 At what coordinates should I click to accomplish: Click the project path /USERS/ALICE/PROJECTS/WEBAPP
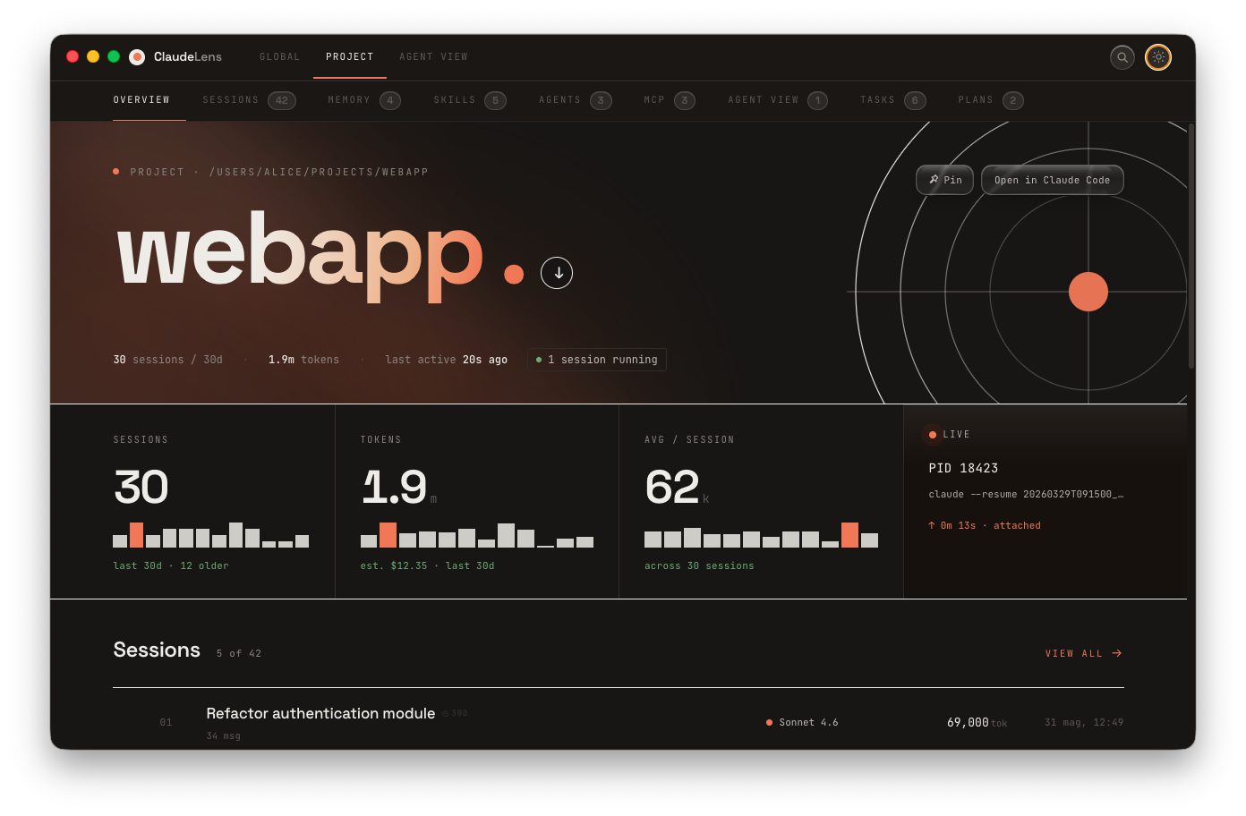(319, 172)
